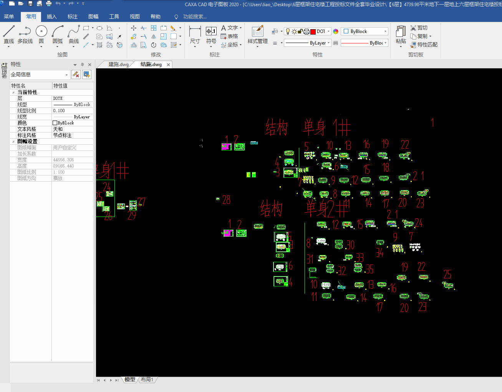Click the save icon in quick access toolbar
Screen dimensions: 502x392
pos(30,4)
